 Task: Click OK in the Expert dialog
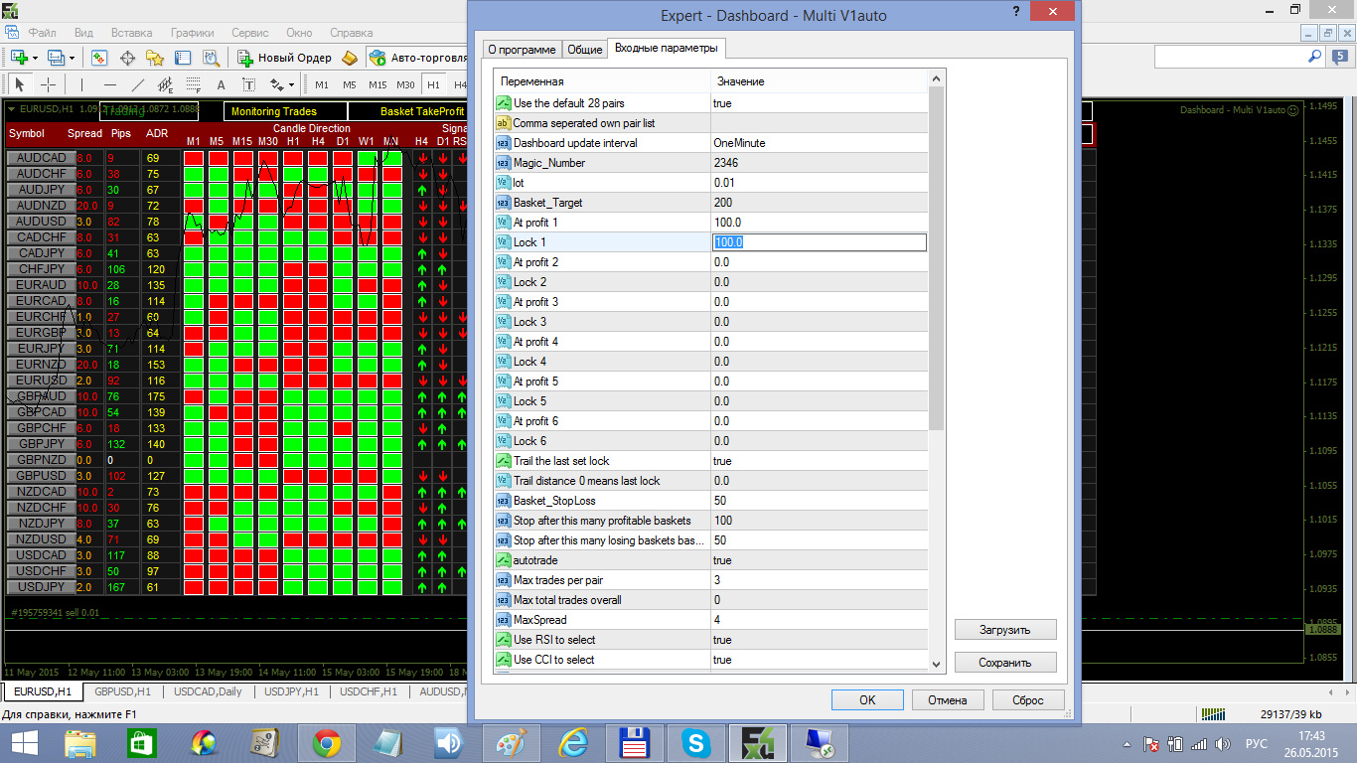pos(867,700)
